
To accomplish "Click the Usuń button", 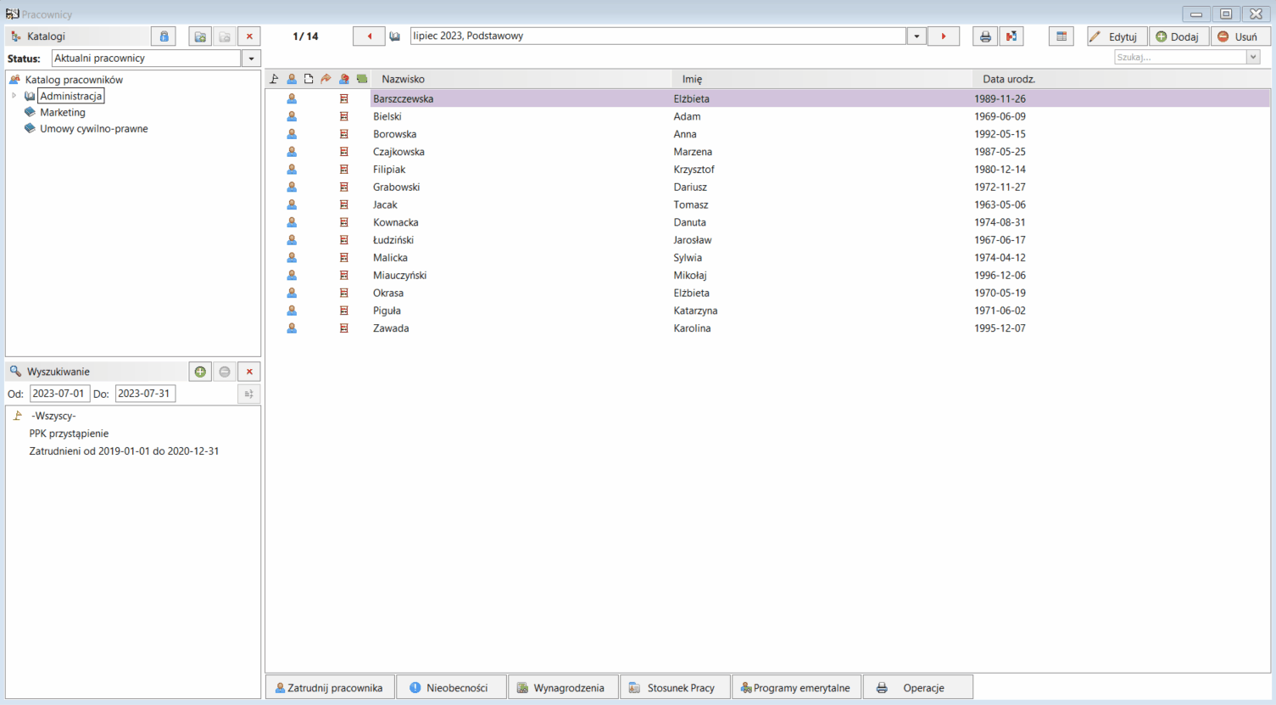I will 1240,36.
